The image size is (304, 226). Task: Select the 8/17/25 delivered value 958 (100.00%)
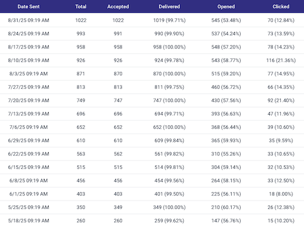[x=169, y=47]
